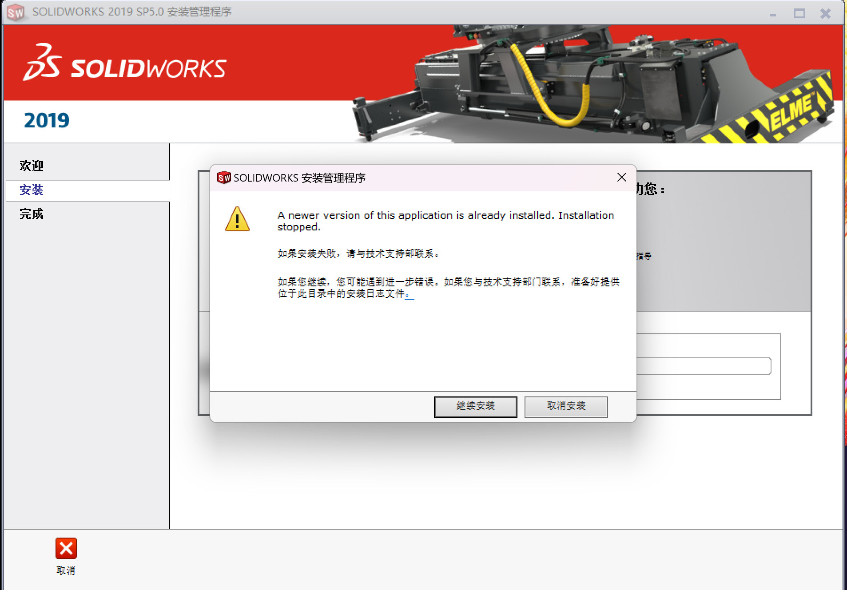Select the 欢迎 step in the sidebar
The image size is (847, 590).
[x=32, y=166]
